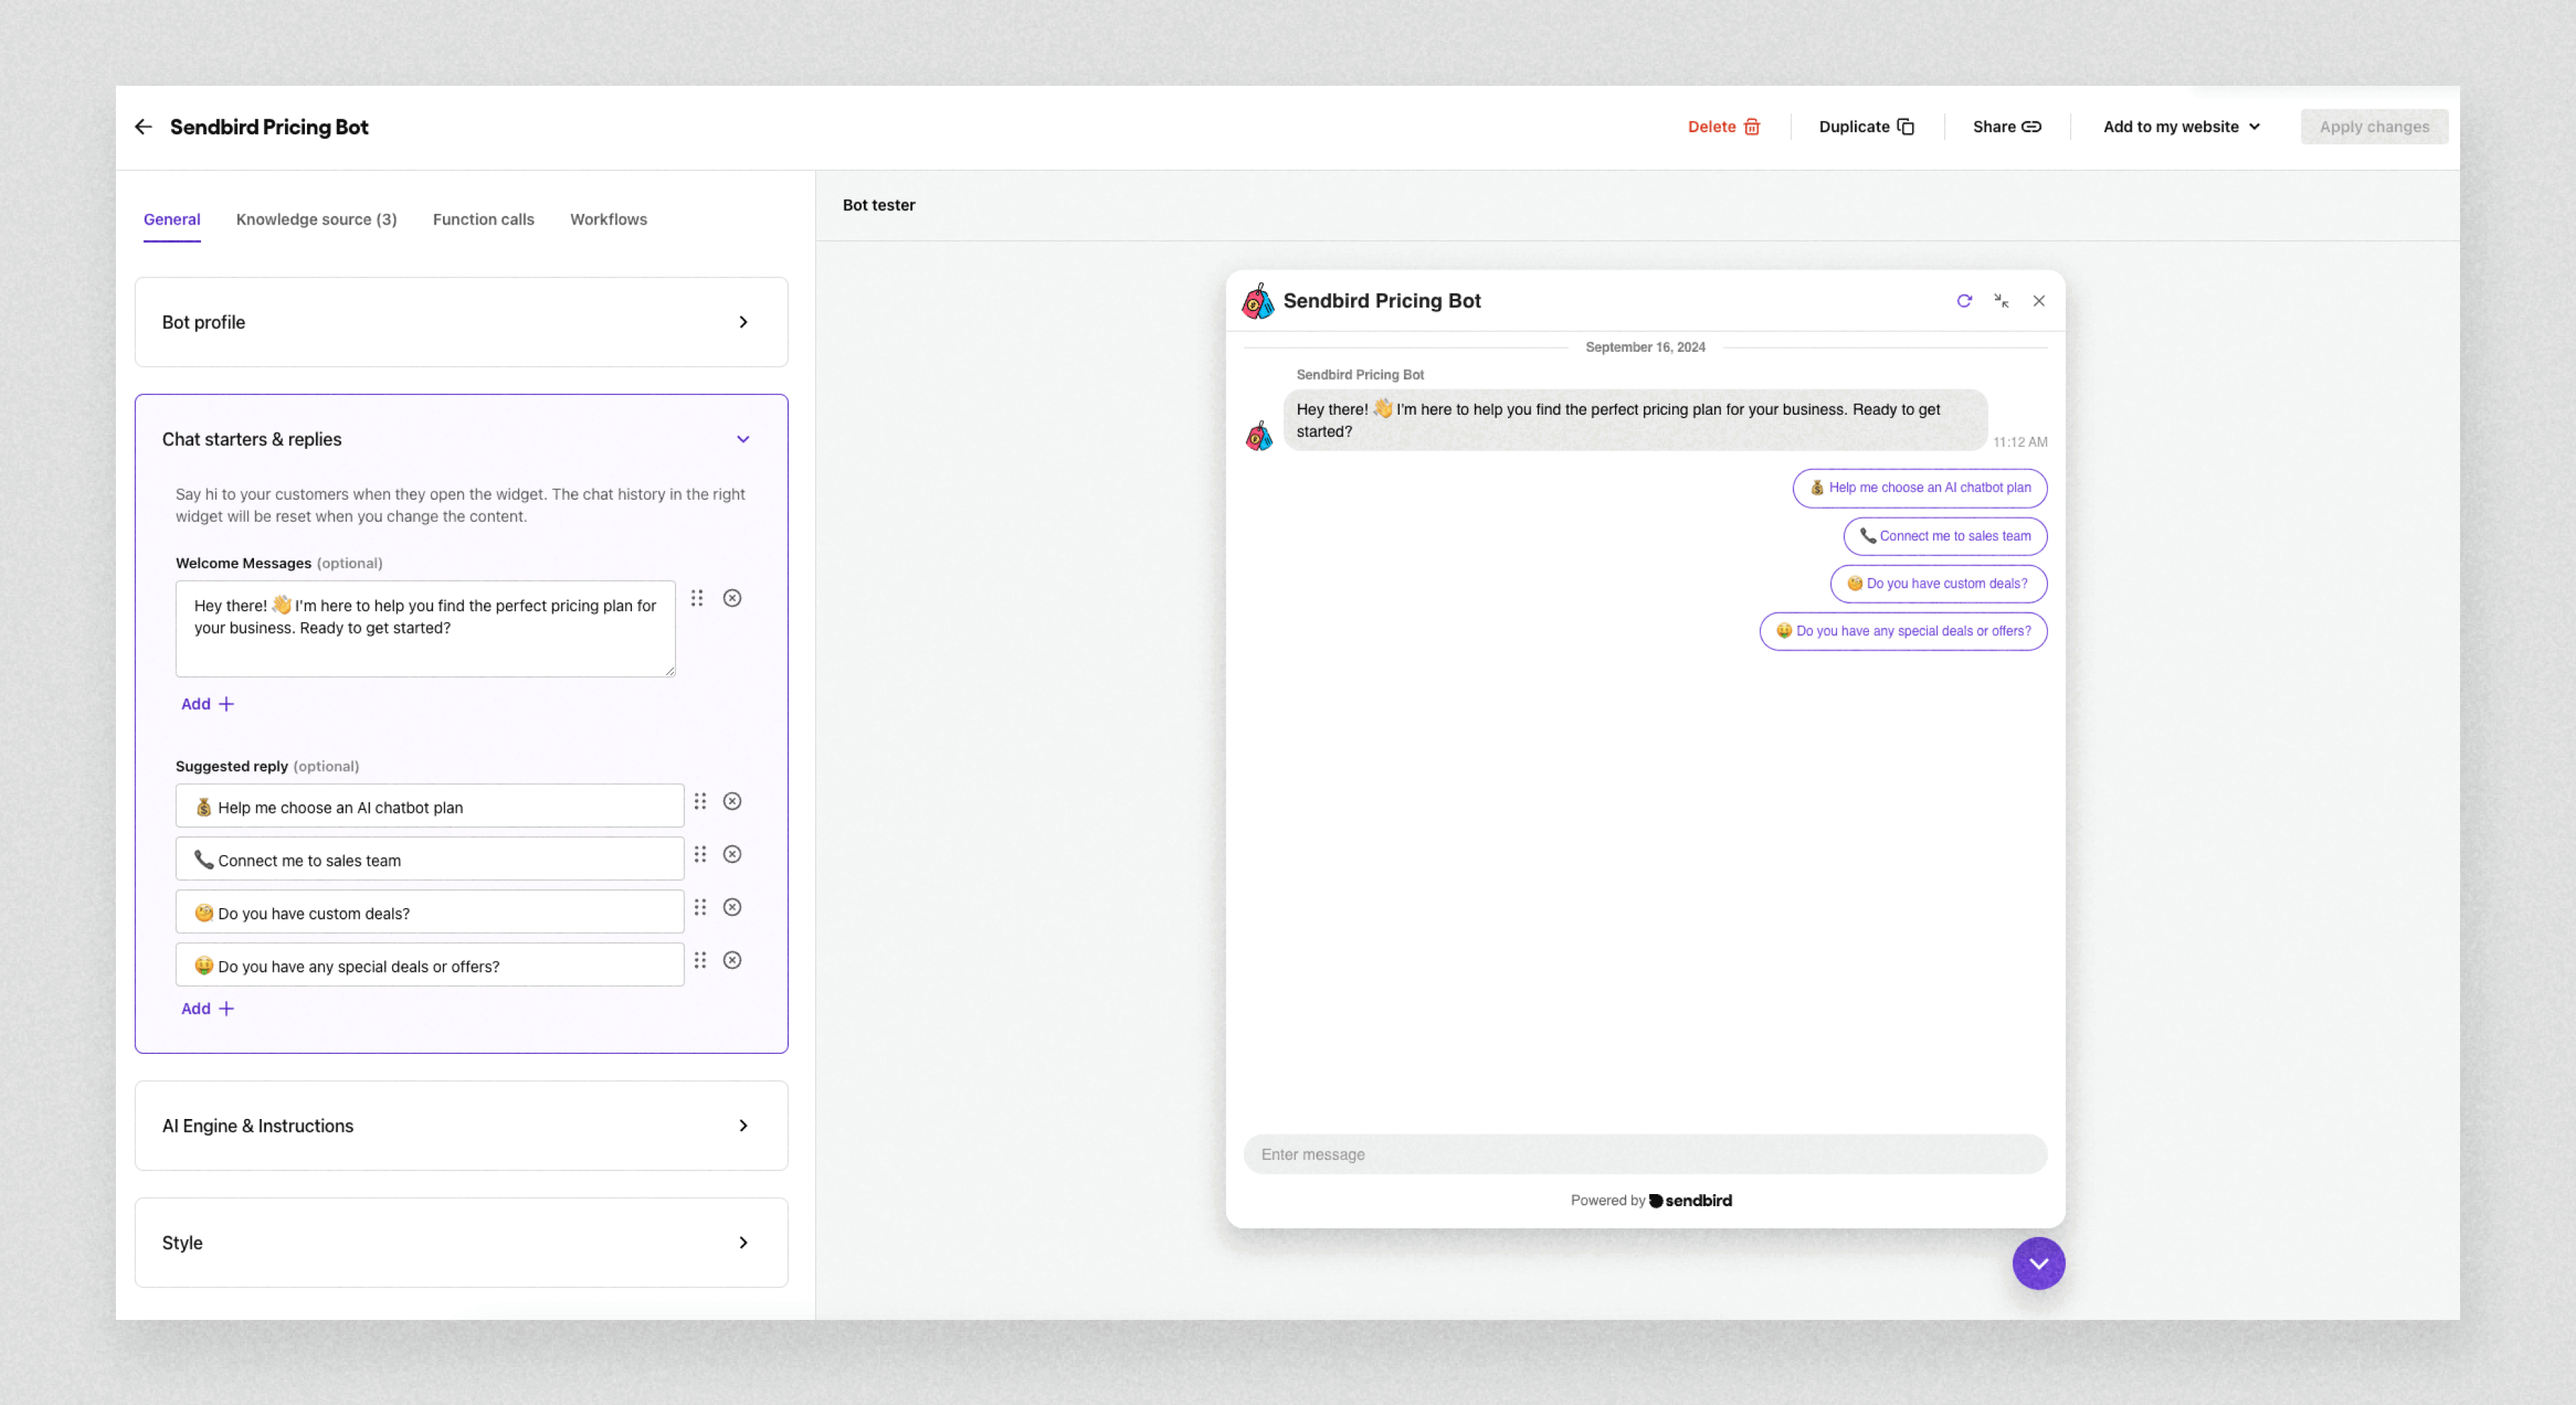This screenshot has height=1405, width=2576.
Task: Click the 'September 16, 2024' date label
Action: (x=1645, y=347)
